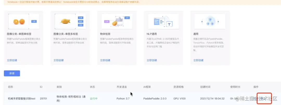Open the 通用 cubes illustration thumbnail
The width and height of the screenshot is (281, 105).
pyautogui.click(x=210, y=22)
